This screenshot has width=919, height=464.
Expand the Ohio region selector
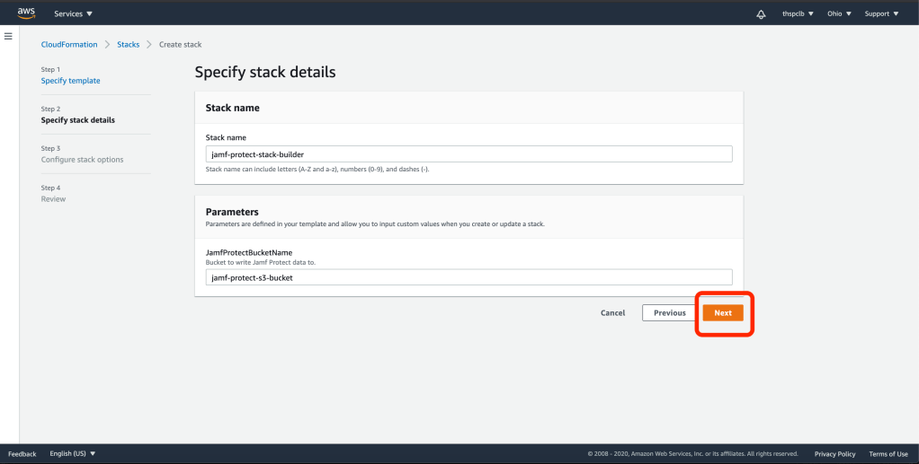coord(839,14)
